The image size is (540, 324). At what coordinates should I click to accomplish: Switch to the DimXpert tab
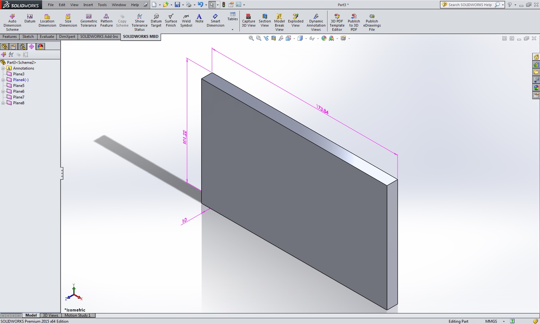[67, 37]
